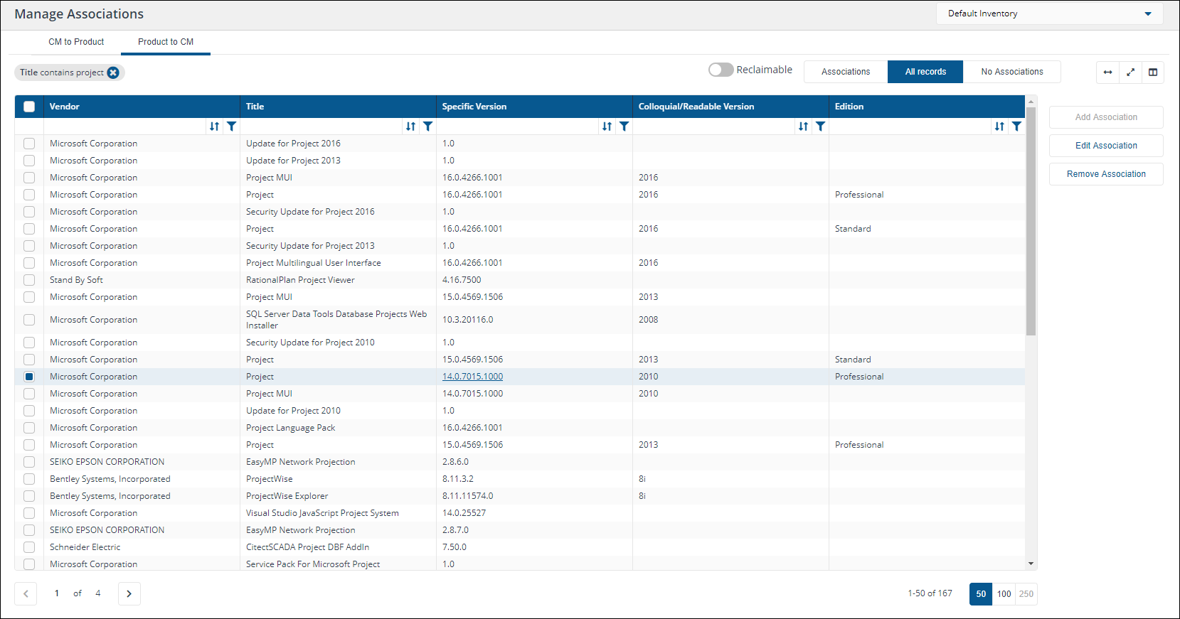Toggle the Reclaimable switch
The height and width of the screenshot is (619, 1180).
click(721, 70)
